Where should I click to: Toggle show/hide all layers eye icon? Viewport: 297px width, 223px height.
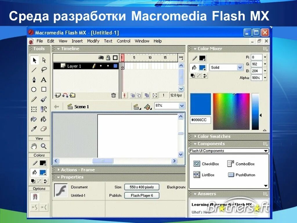pos(101,58)
